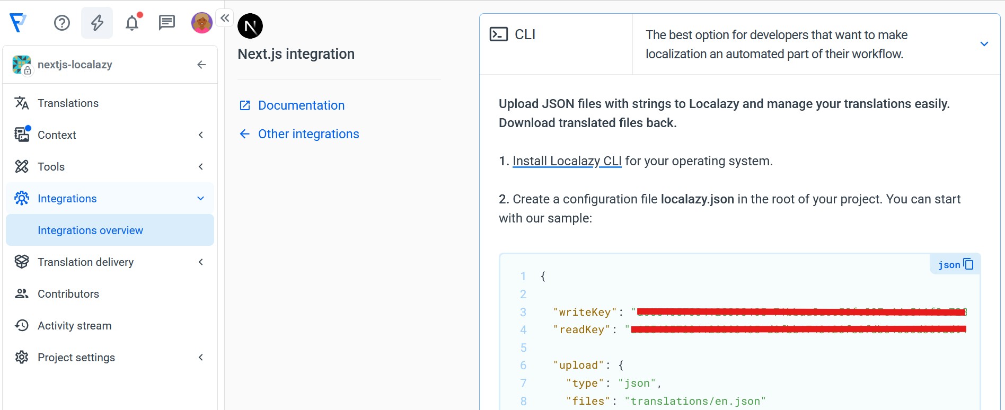Copy the json code sample

(968, 264)
